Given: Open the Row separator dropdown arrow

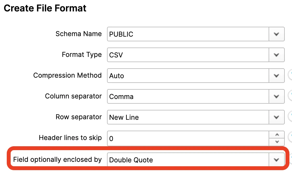Looking at the screenshot, I should [x=276, y=117].
